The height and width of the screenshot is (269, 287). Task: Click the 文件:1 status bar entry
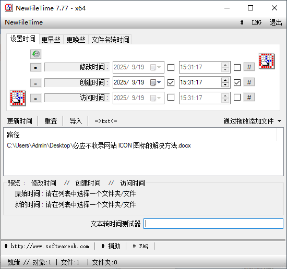70,262
